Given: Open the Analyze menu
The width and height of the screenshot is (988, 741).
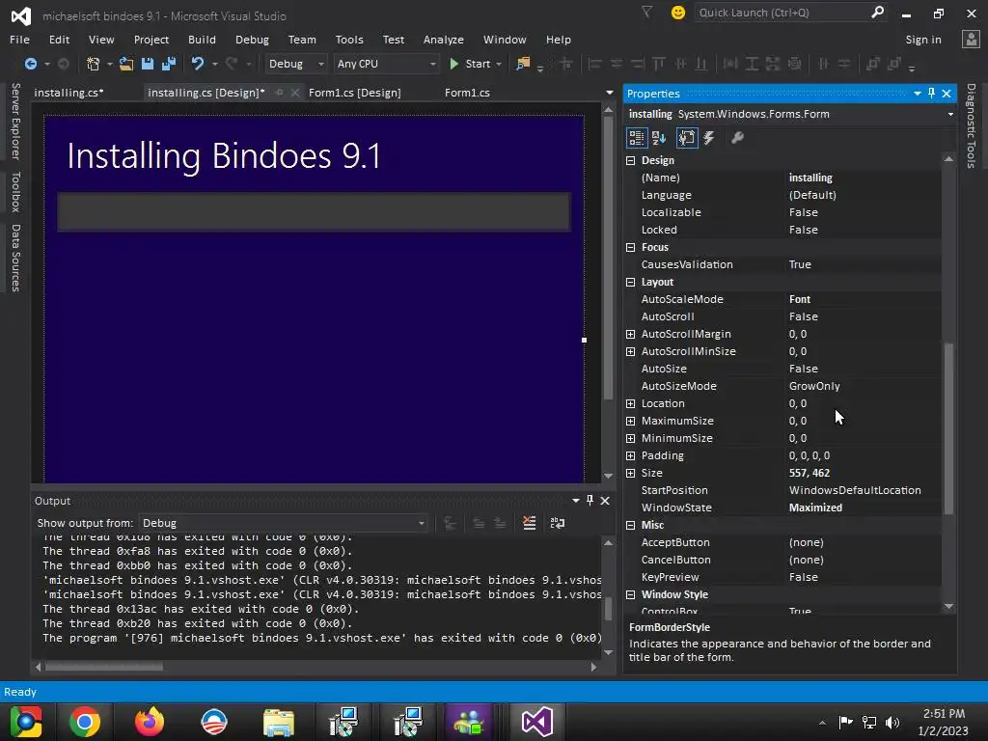Looking at the screenshot, I should click(444, 40).
